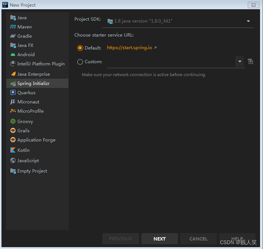Click the CANCEL button

click(198, 239)
